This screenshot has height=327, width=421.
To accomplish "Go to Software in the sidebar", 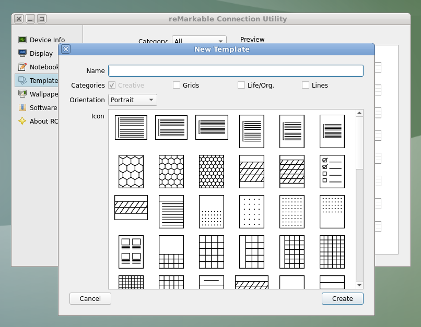I will (x=38, y=108).
